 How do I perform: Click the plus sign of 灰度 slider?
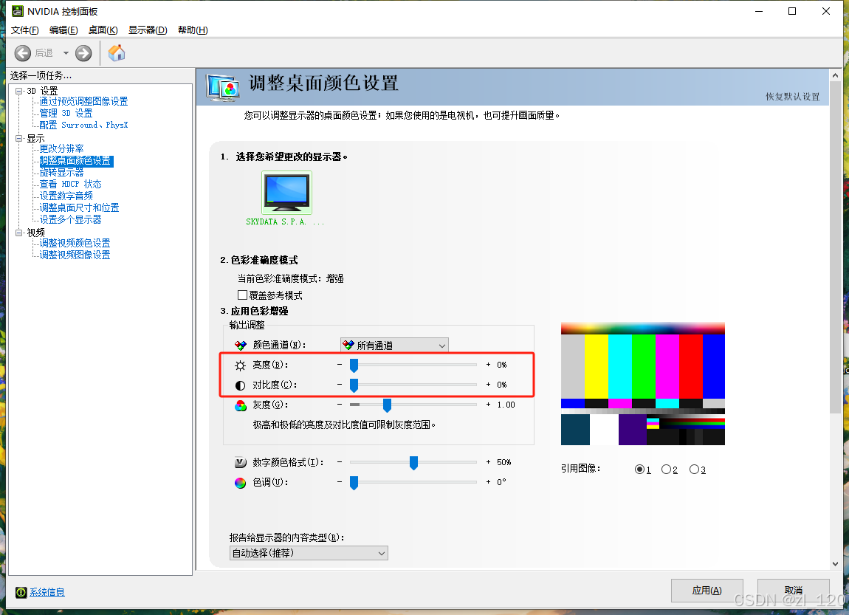489,405
